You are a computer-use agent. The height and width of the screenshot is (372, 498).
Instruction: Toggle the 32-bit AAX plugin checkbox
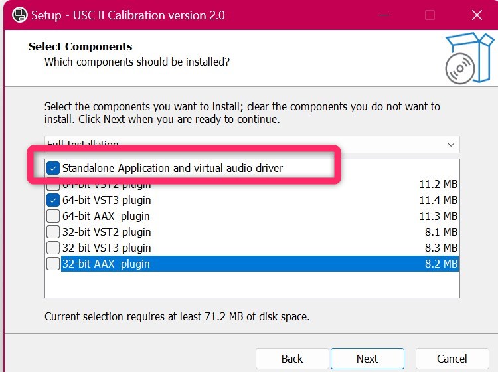[54, 264]
